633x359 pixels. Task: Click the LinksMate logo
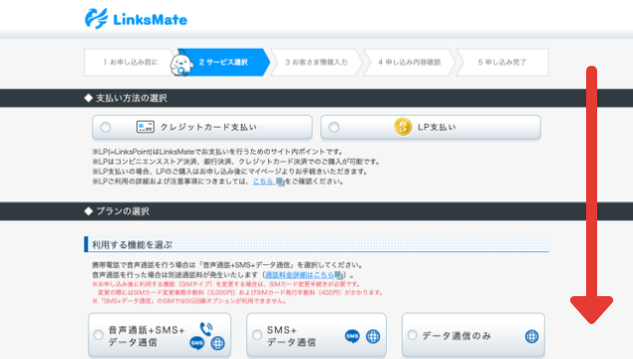136,19
